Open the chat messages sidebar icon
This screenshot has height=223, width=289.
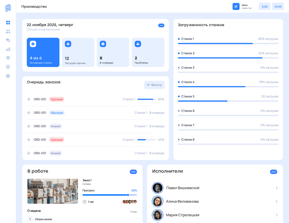8,40
